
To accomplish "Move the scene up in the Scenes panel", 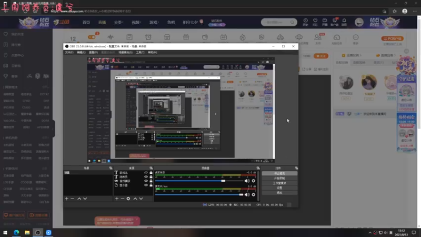I will pos(79,199).
